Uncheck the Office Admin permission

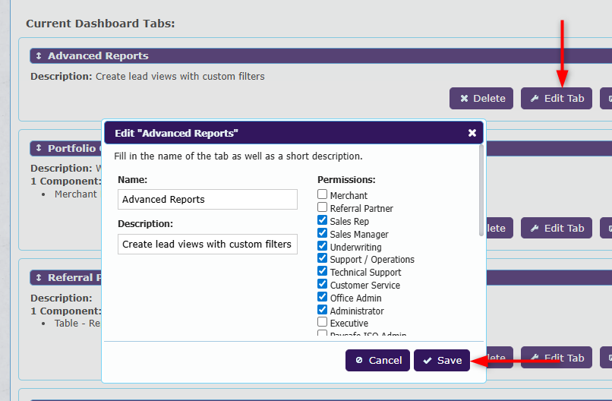click(323, 298)
